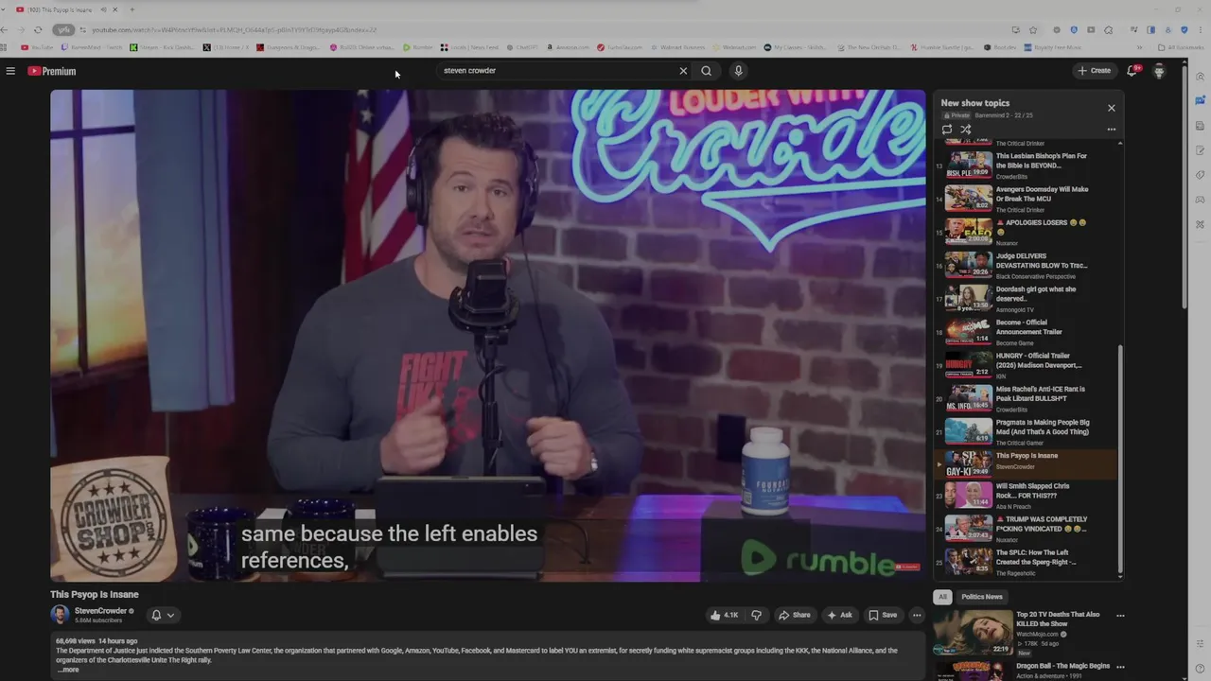Viewport: 1211px width, 681px height.
Task: Play 'Avengers Doomsday Will Make Or Break' video
Action: pyautogui.click(x=1027, y=199)
